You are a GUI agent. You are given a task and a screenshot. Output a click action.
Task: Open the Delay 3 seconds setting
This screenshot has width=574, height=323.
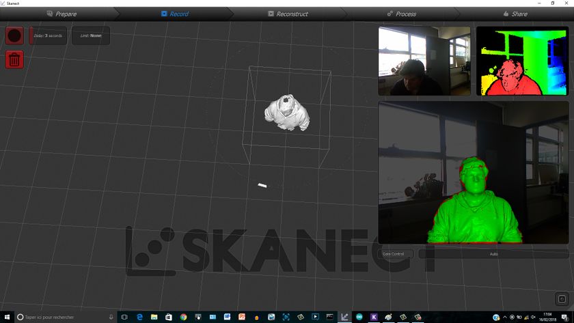48,36
